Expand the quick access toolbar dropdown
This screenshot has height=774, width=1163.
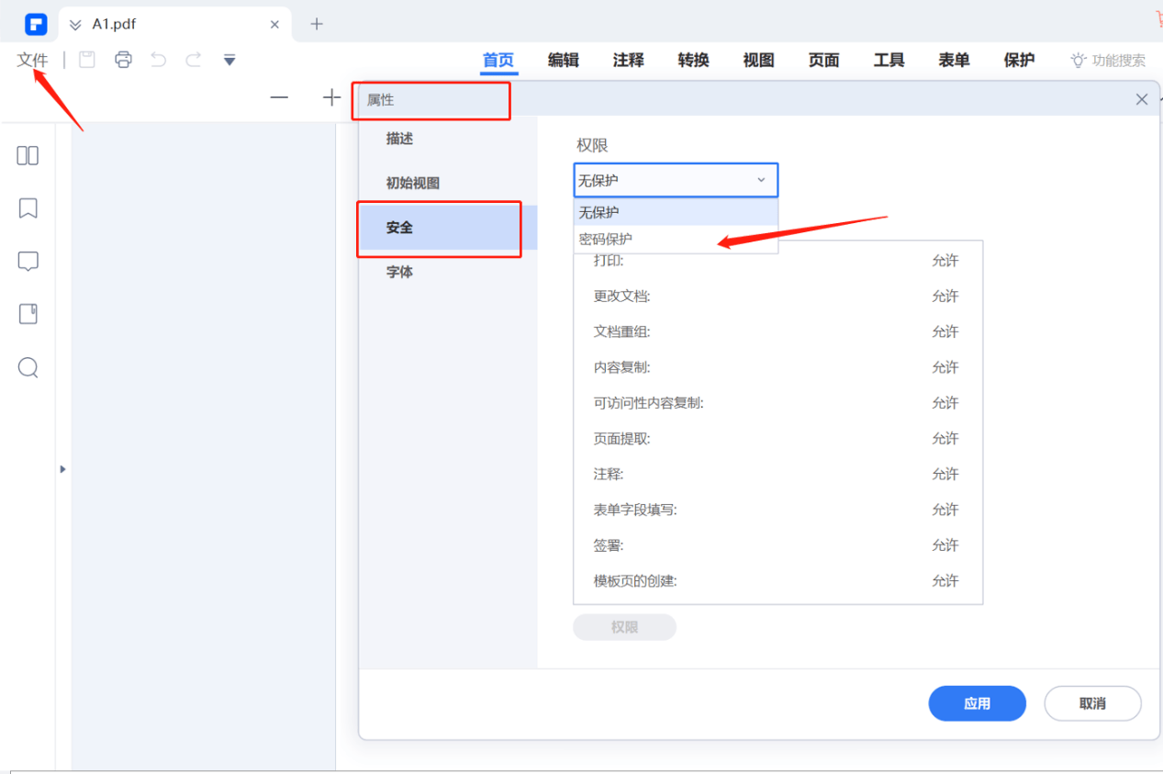tap(229, 61)
